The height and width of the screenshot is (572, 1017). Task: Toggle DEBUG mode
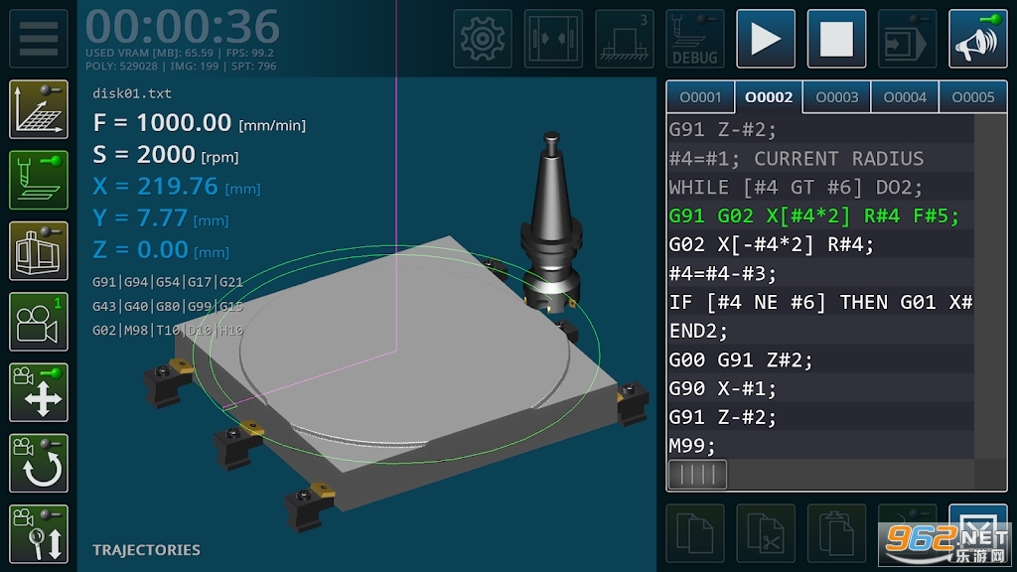point(694,39)
